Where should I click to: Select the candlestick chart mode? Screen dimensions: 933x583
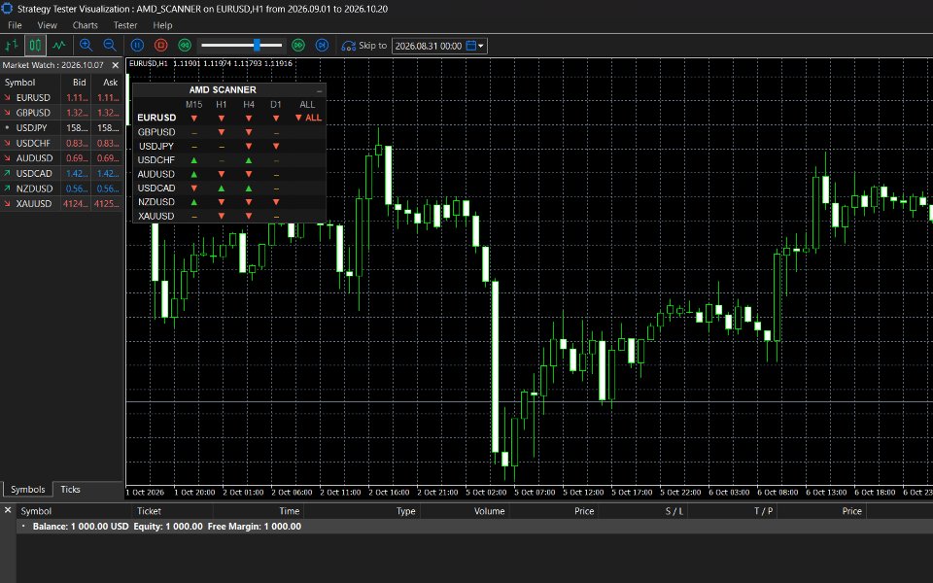point(35,46)
